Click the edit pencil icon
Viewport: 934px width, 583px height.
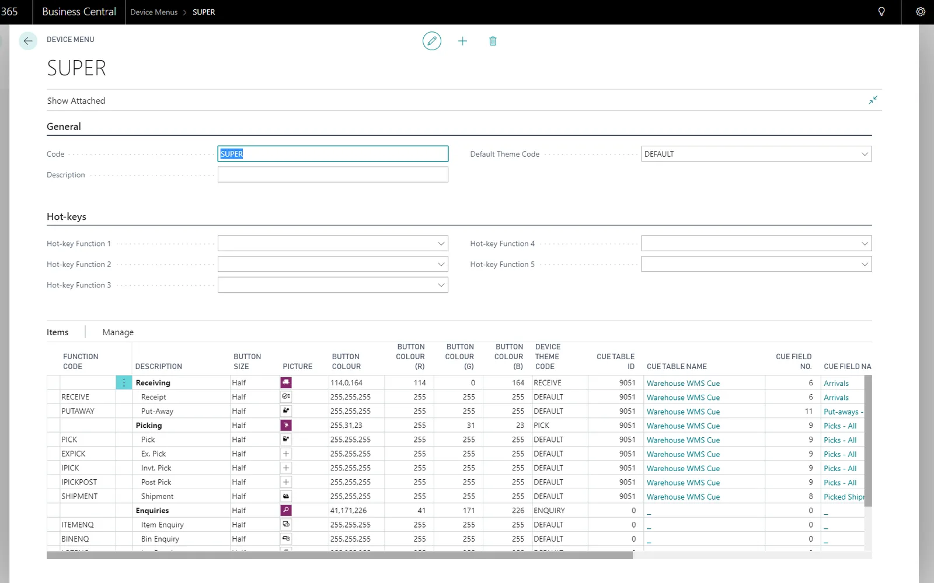point(432,41)
